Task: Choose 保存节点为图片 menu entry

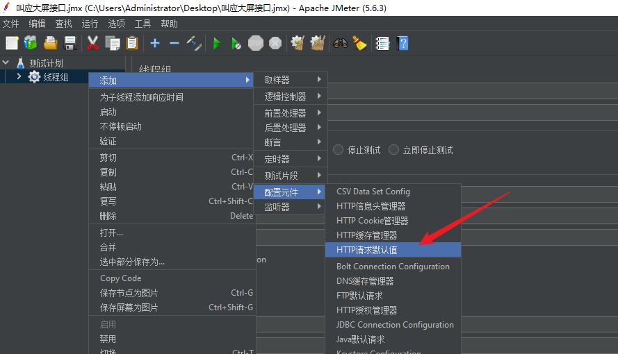Action: 171,293
